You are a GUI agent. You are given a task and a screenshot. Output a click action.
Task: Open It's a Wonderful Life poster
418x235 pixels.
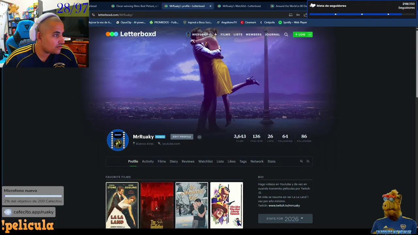click(x=192, y=205)
